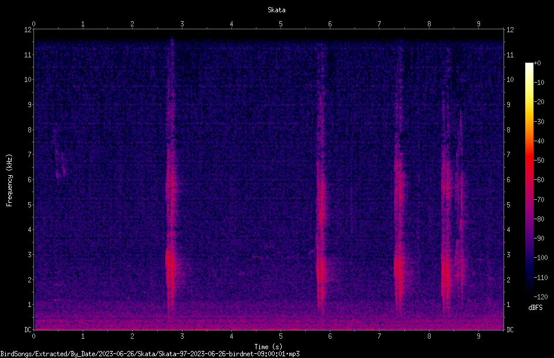The image size is (554, 358).
Task: Click the '-20' color bar value
Action: coord(539,102)
